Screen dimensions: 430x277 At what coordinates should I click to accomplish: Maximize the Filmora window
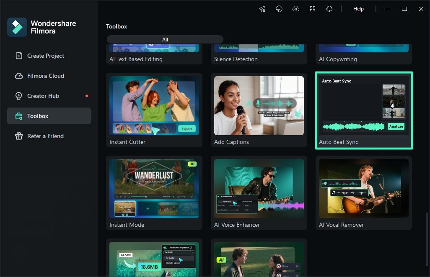tap(404, 9)
